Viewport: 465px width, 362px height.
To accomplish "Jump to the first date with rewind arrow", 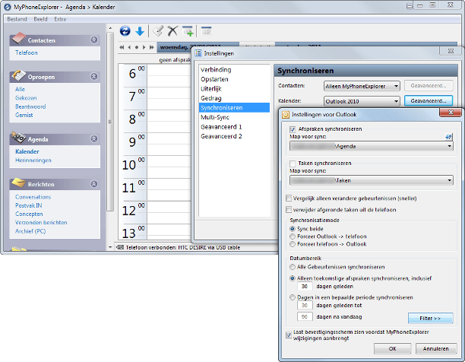I will (122, 47).
